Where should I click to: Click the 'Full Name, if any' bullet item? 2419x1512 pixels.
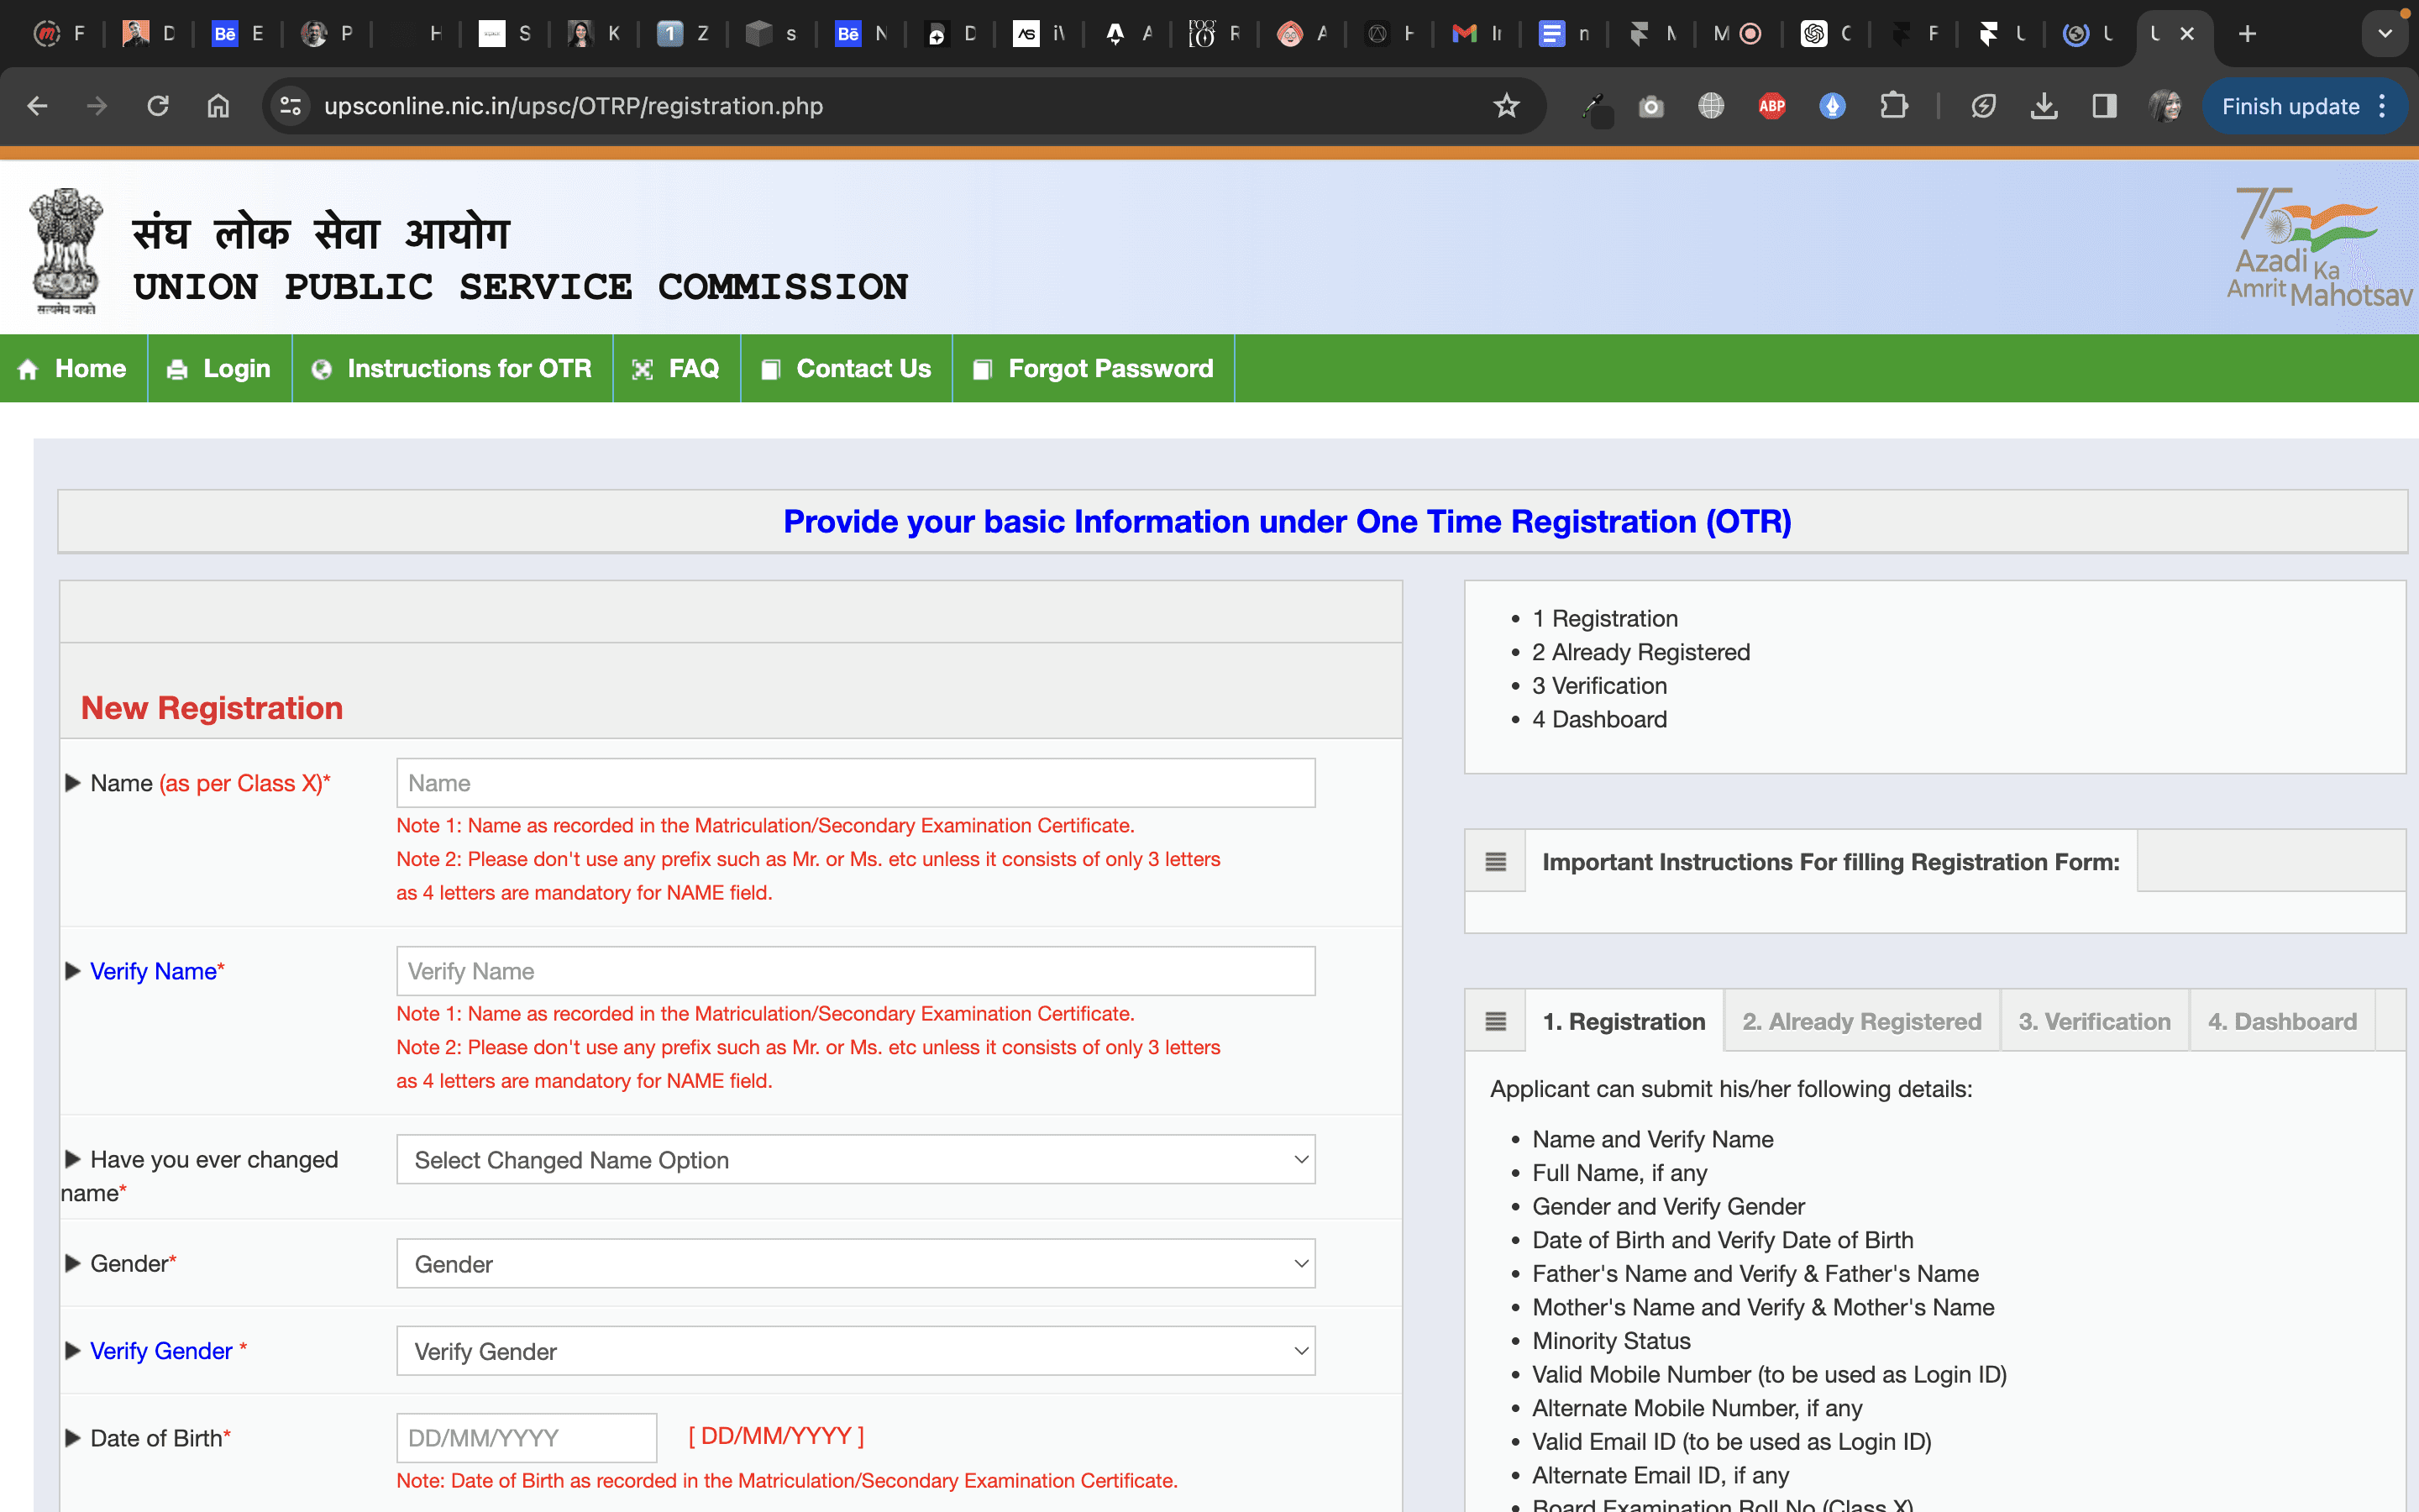coord(1619,1173)
